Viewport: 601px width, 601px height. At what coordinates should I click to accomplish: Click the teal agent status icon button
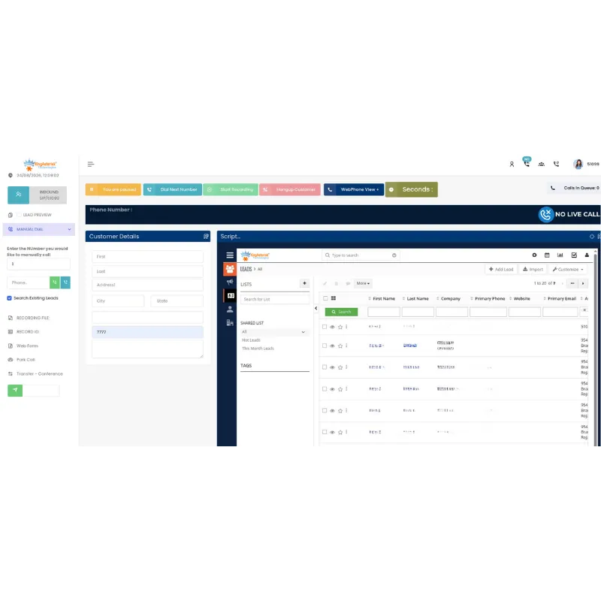pos(18,195)
